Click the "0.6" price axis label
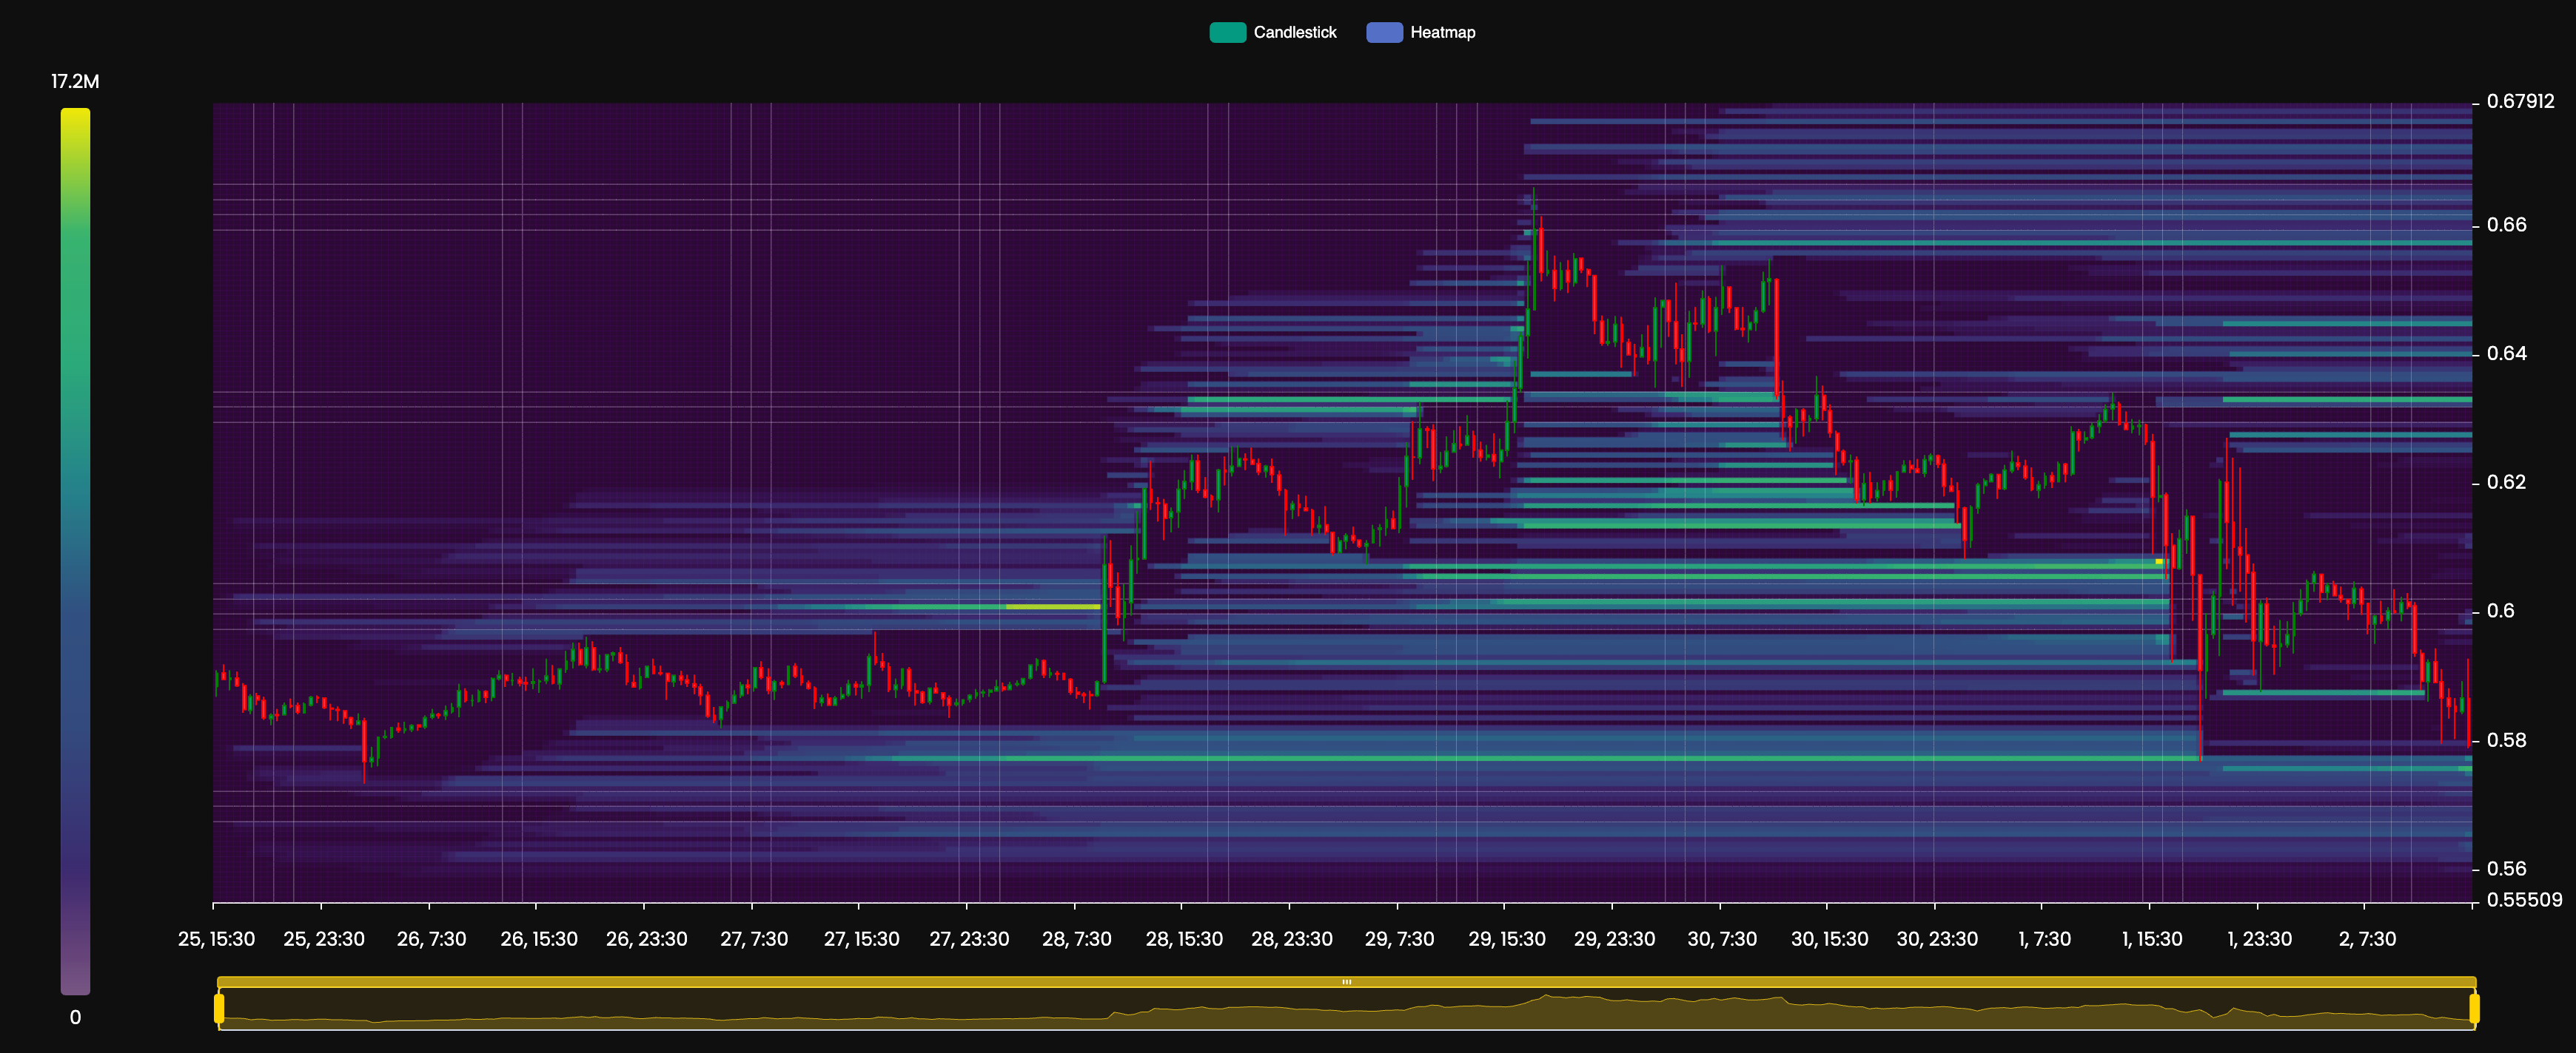 click(2500, 610)
